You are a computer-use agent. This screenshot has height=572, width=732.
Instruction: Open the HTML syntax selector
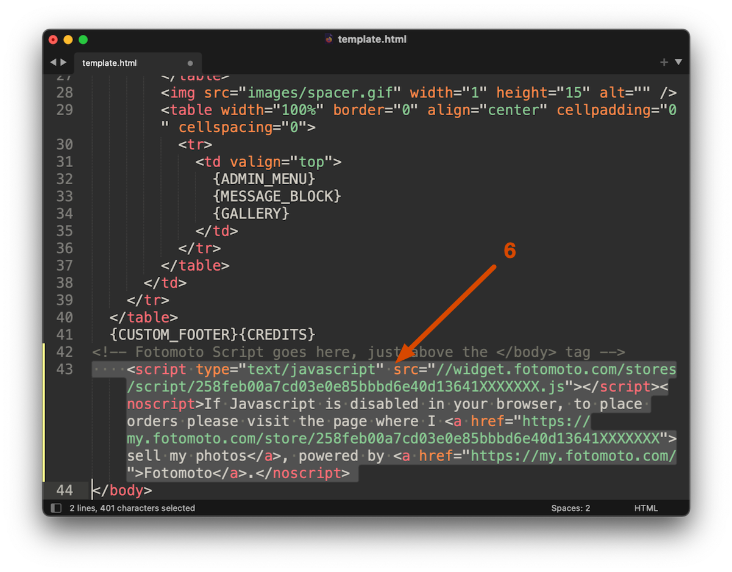click(646, 508)
